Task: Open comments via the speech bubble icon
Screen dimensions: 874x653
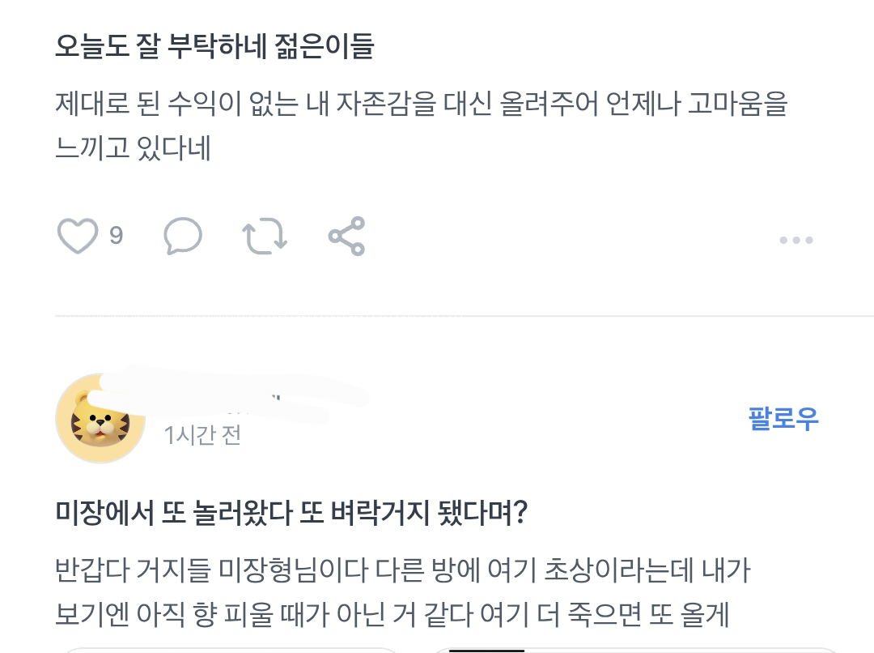Action: (x=182, y=237)
